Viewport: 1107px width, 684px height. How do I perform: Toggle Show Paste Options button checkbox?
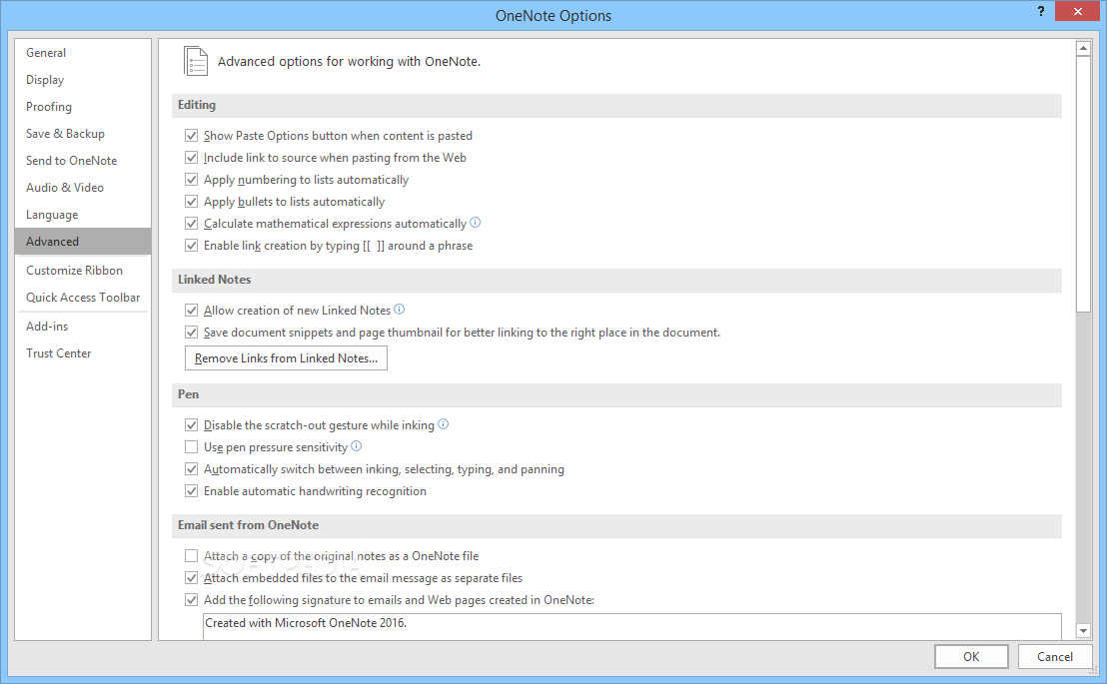point(191,136)
